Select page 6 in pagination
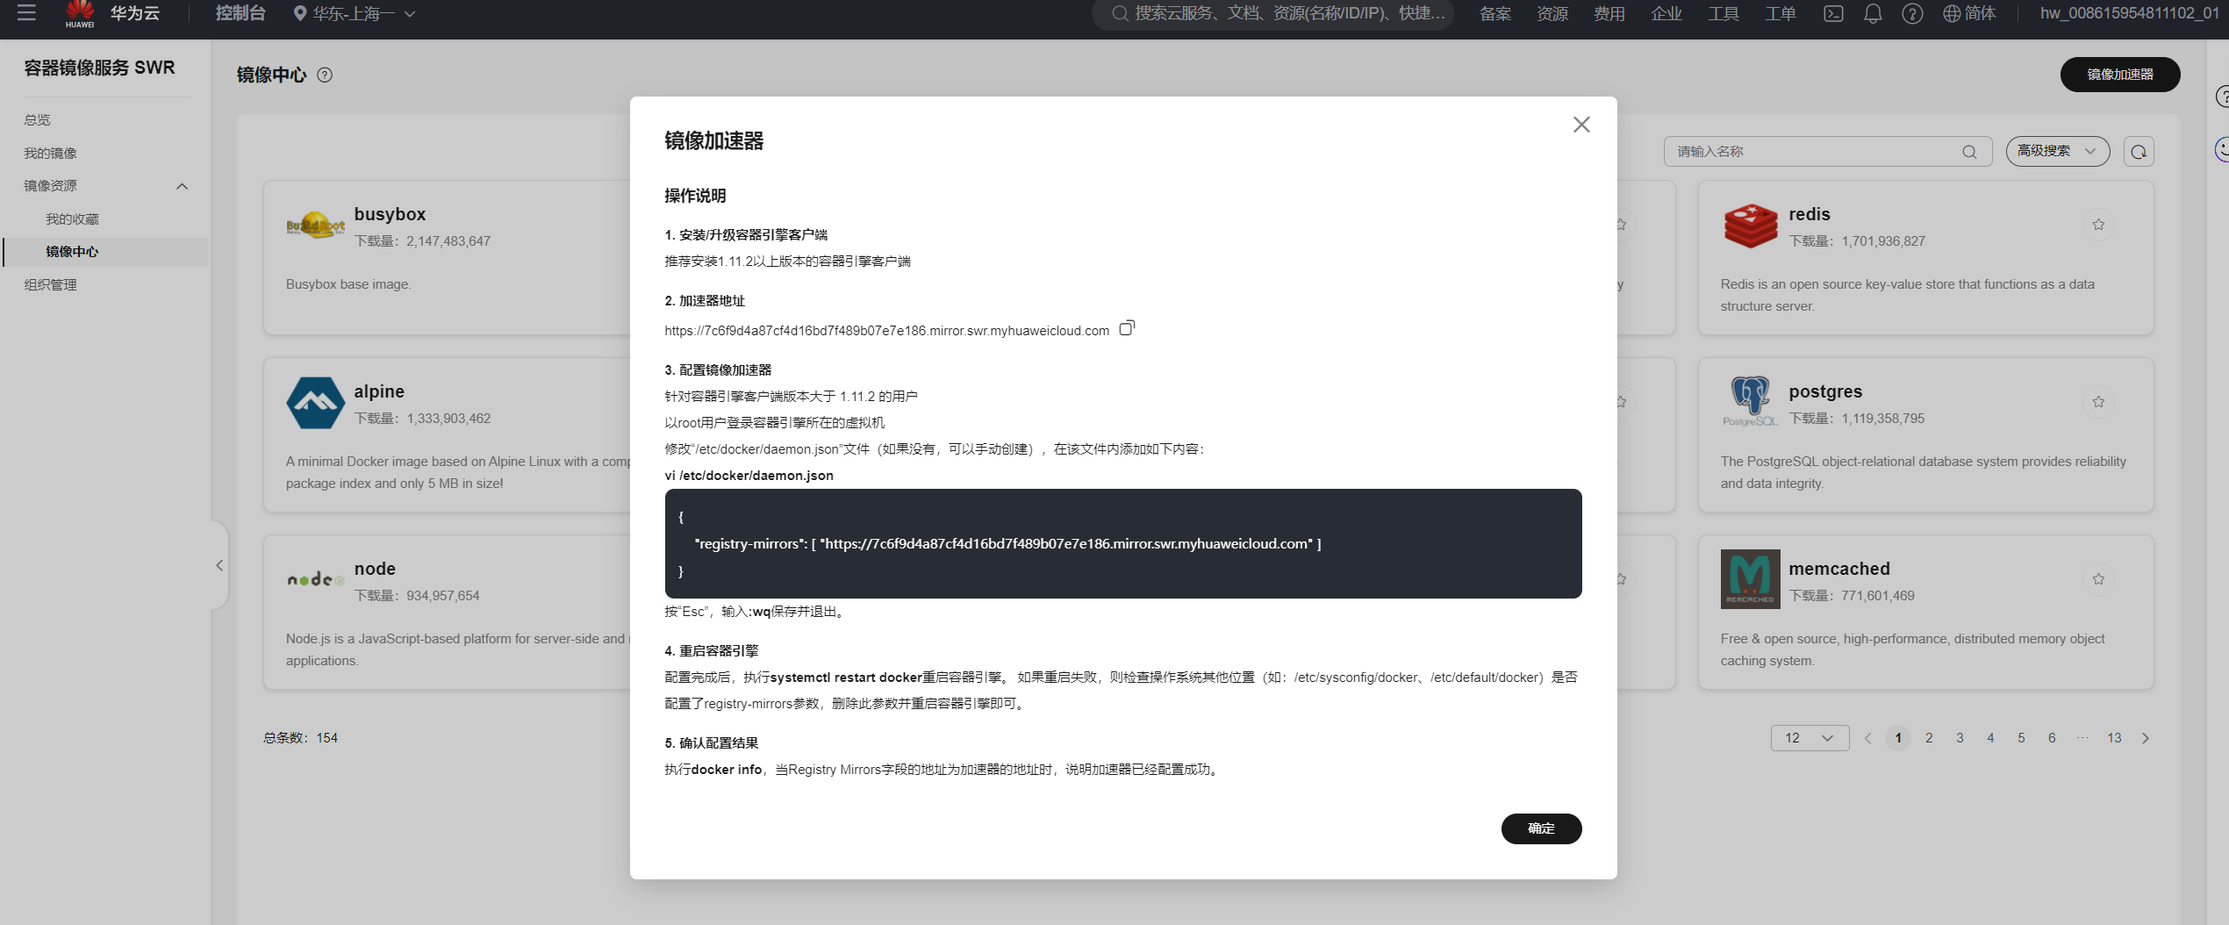Screen dimensions: 2229x925 pos(2051,738)
